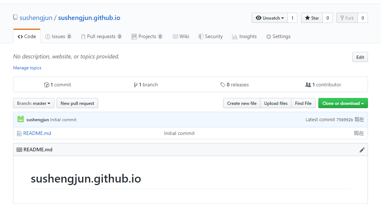Image resolution: width=381 pixels, height=213 pixels.
Task: Click the pencil icon to edit README
Action: (x=362, y=150)
